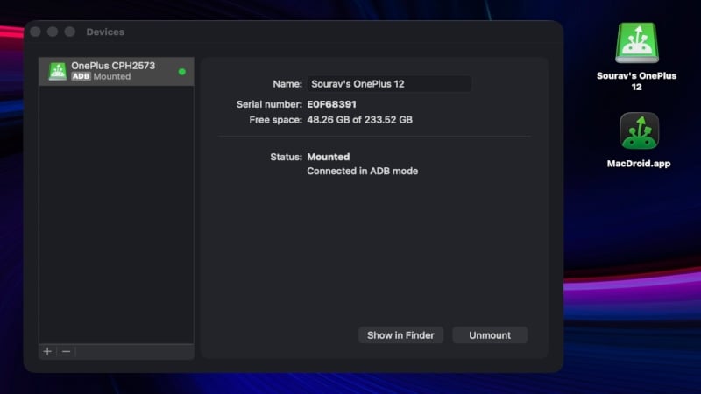Open the MacDroid.app icon on desktop

(x=639, y=130)
